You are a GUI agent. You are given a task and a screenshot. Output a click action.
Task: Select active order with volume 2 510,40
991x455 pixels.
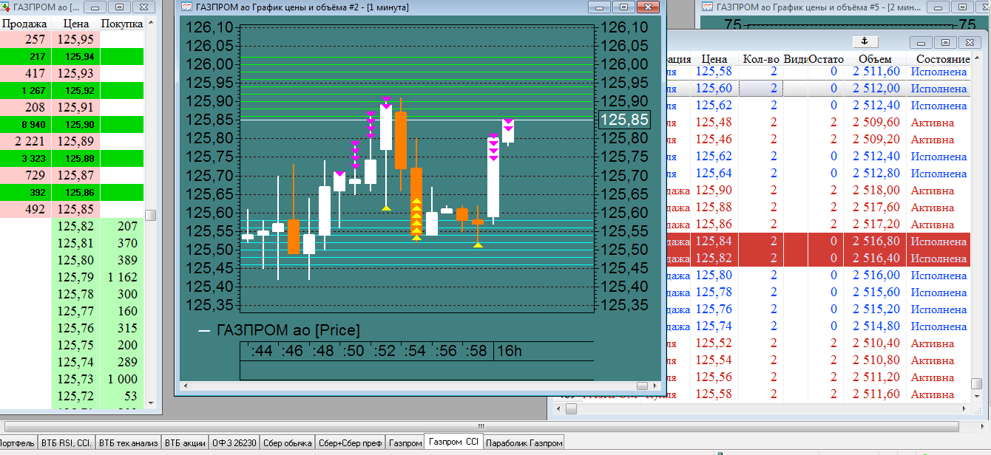816,343
